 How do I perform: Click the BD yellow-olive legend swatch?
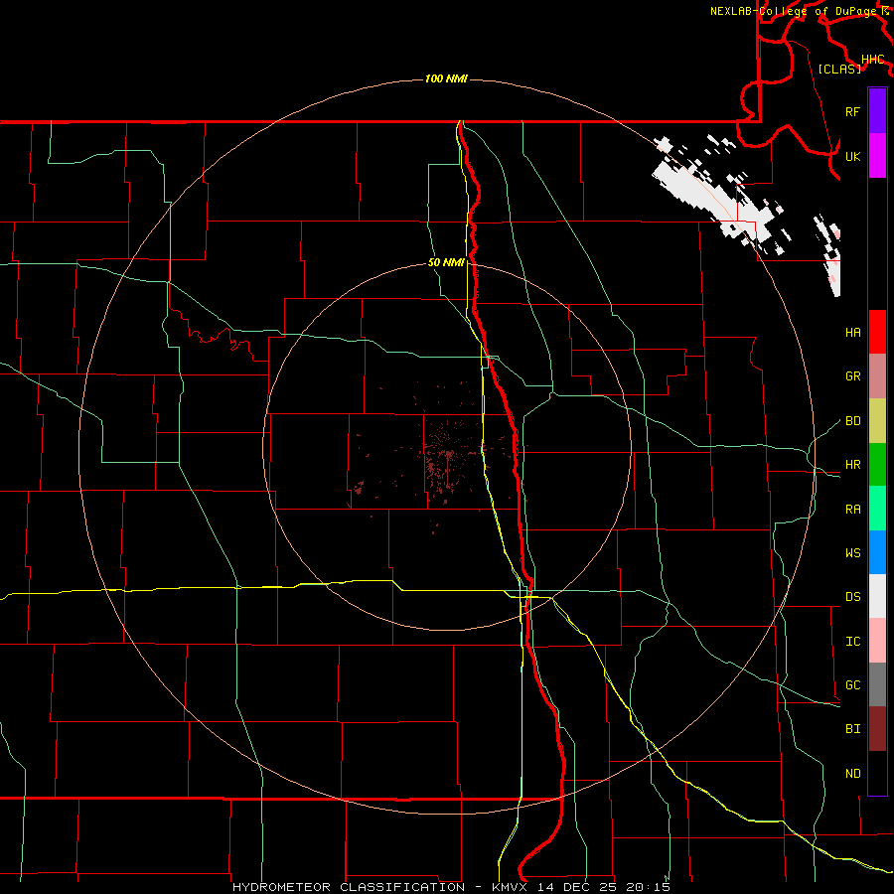pos(877,420)
